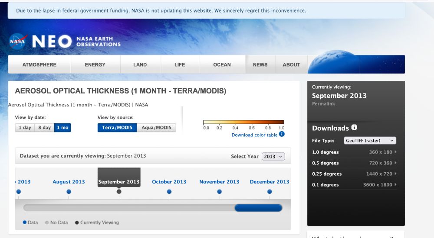434x238 pixels.
Task: Download the 1.0 degrees 360 x 180 file
Action: 354,152
